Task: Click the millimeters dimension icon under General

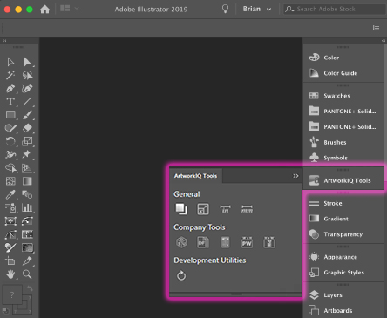Action: 247,209
